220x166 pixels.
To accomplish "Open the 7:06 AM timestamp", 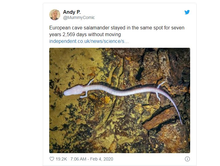I will click(78, 159).
